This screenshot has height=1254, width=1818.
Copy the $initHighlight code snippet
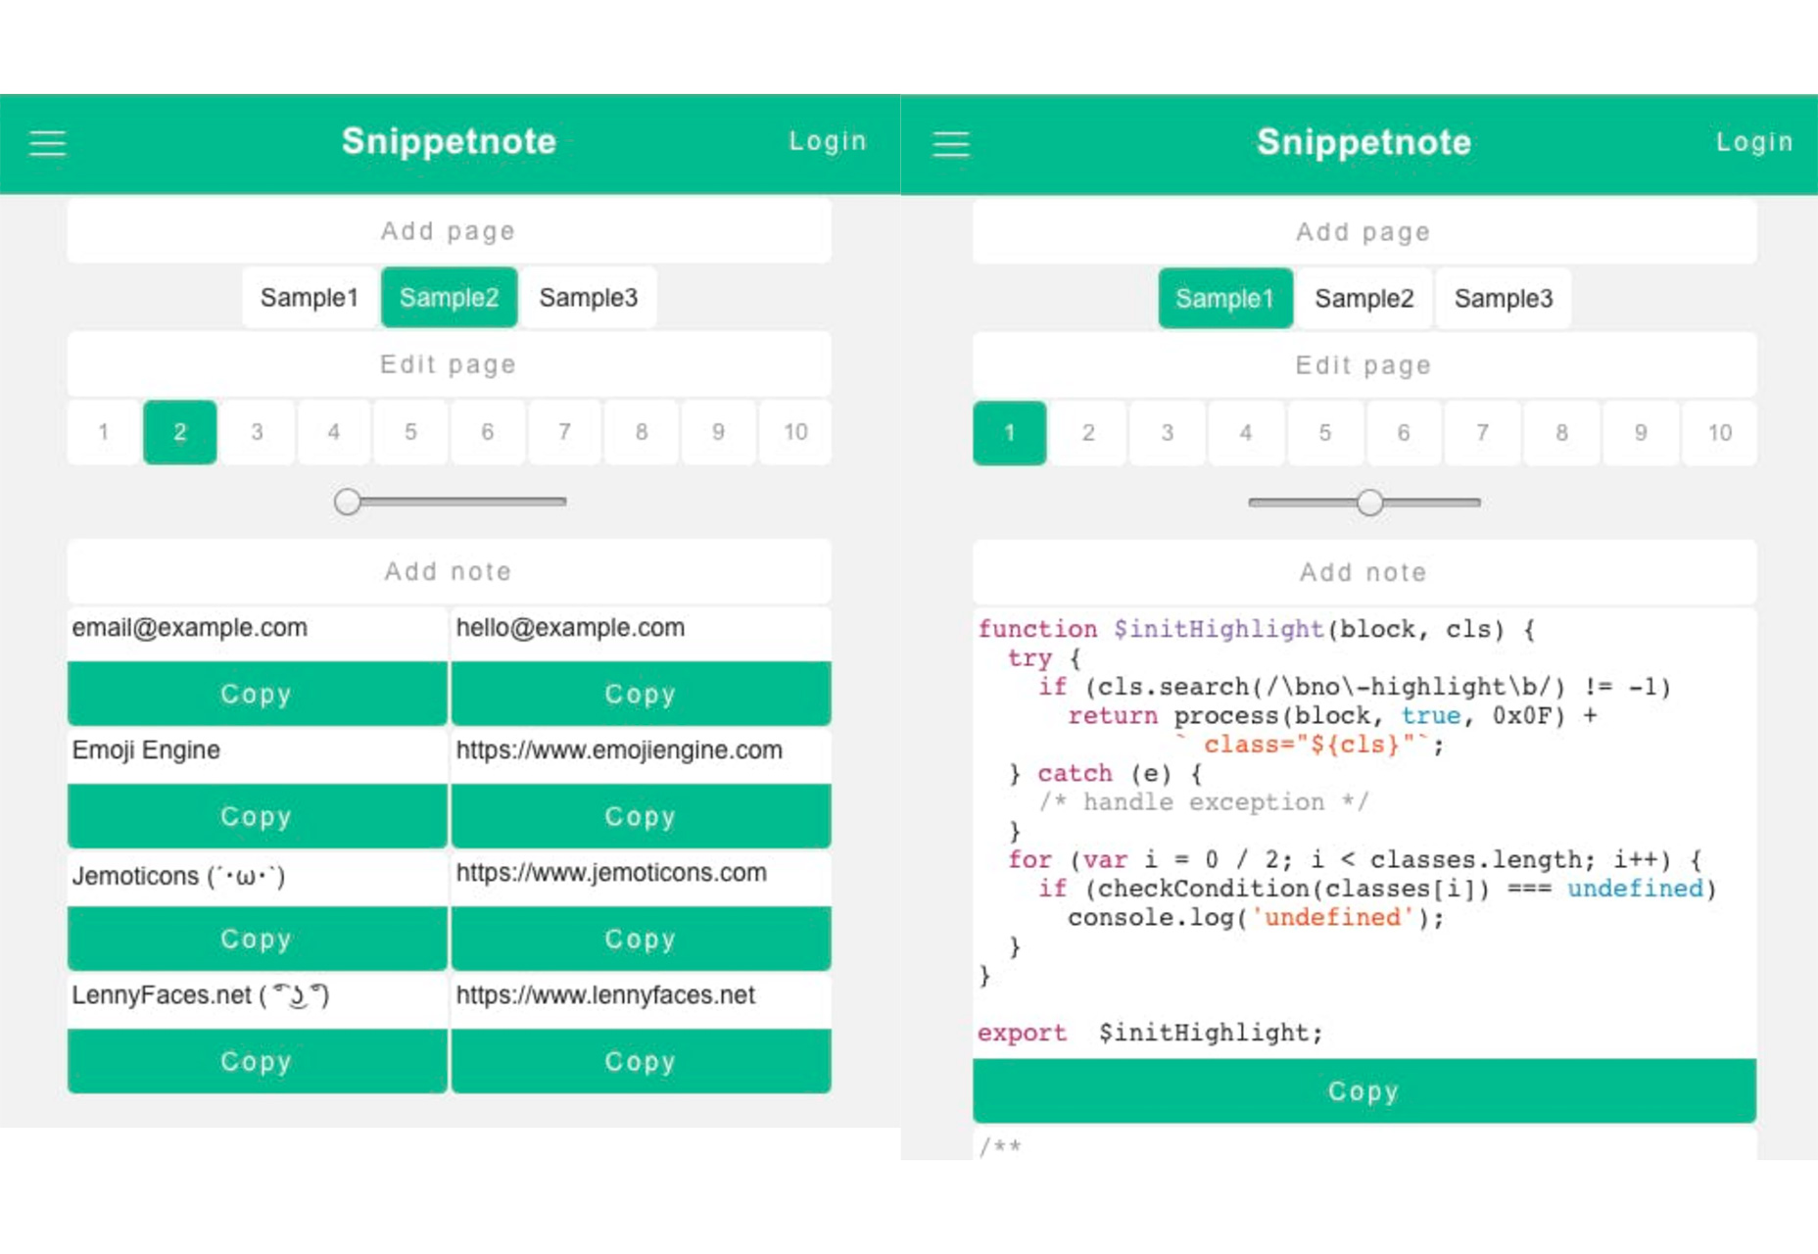[x=1363, y=1090]
